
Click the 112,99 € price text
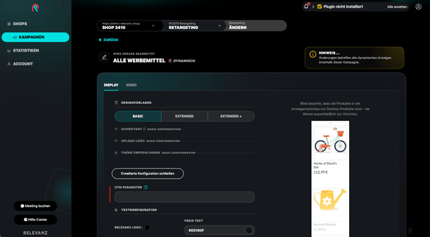point(321,172)
